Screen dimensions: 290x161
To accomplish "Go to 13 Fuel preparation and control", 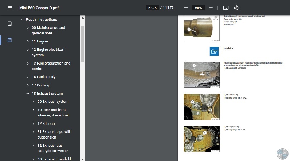I will (51, 66).
